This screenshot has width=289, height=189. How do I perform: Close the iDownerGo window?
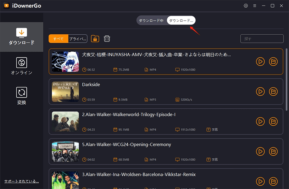[x=281, y=6]
